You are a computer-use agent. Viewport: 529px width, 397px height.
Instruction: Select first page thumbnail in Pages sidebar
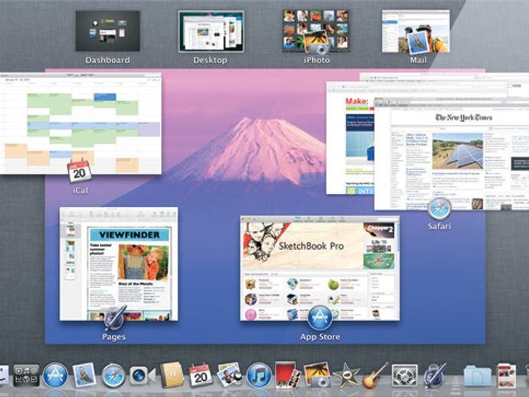click(71, 231)
